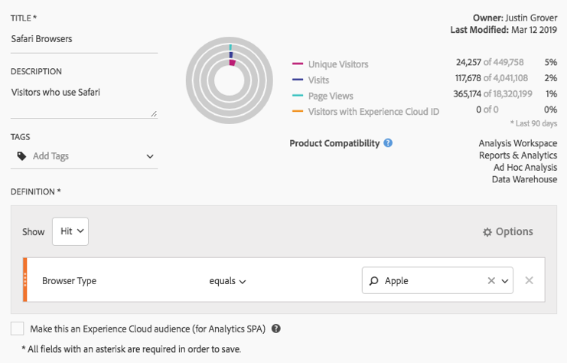This screenshot has width=567, height=363.
Task: Click Visitors with Experience Cloud ID label
Action: (373, 111)
